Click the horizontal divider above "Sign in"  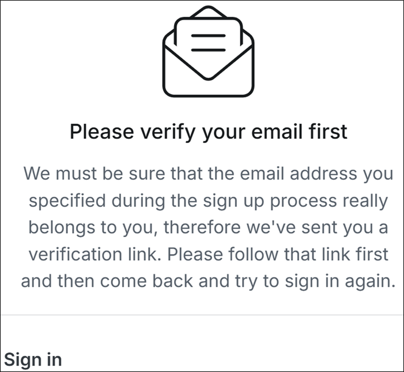point(202,315)
